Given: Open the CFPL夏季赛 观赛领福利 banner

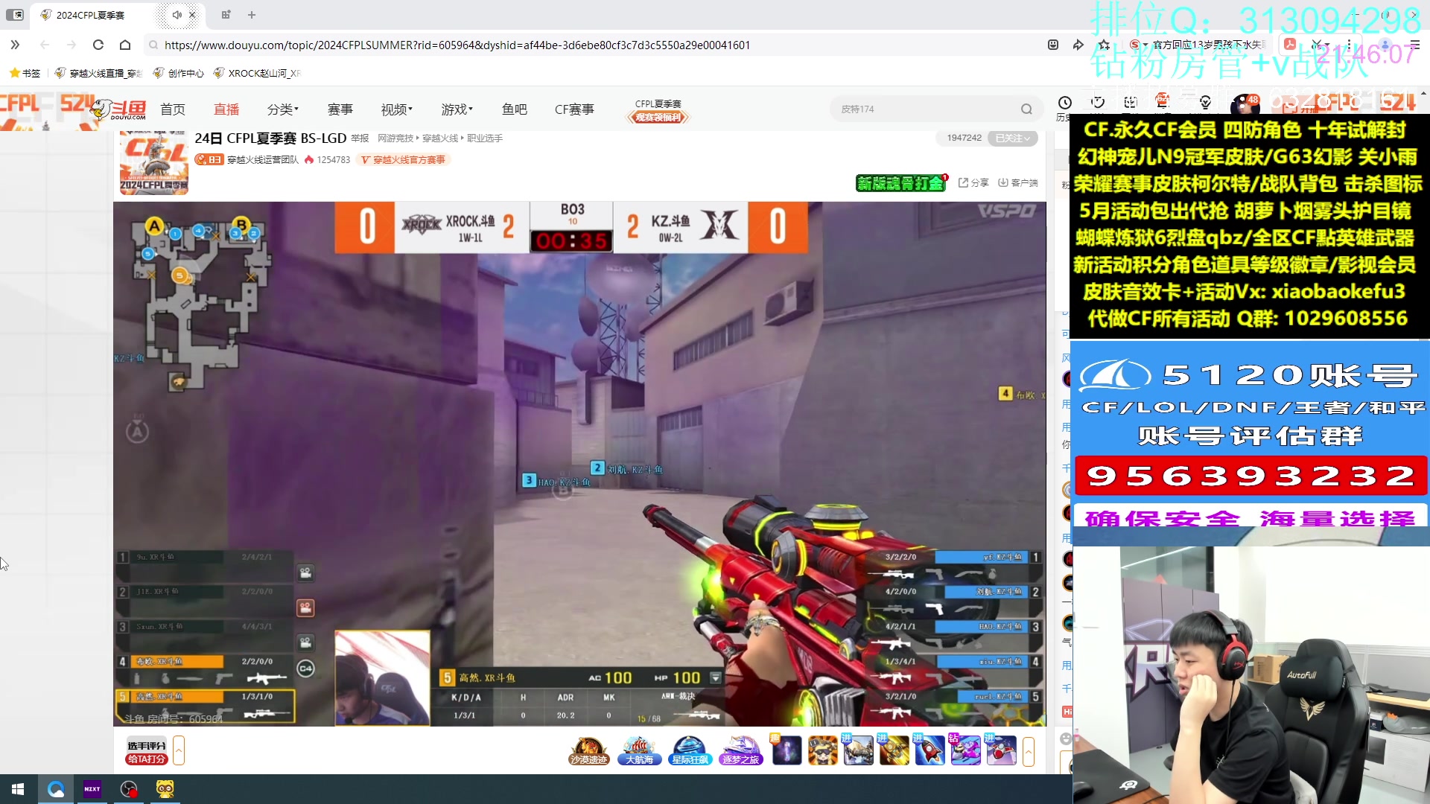Looking at the screenshot, I should tap(658, 111).
